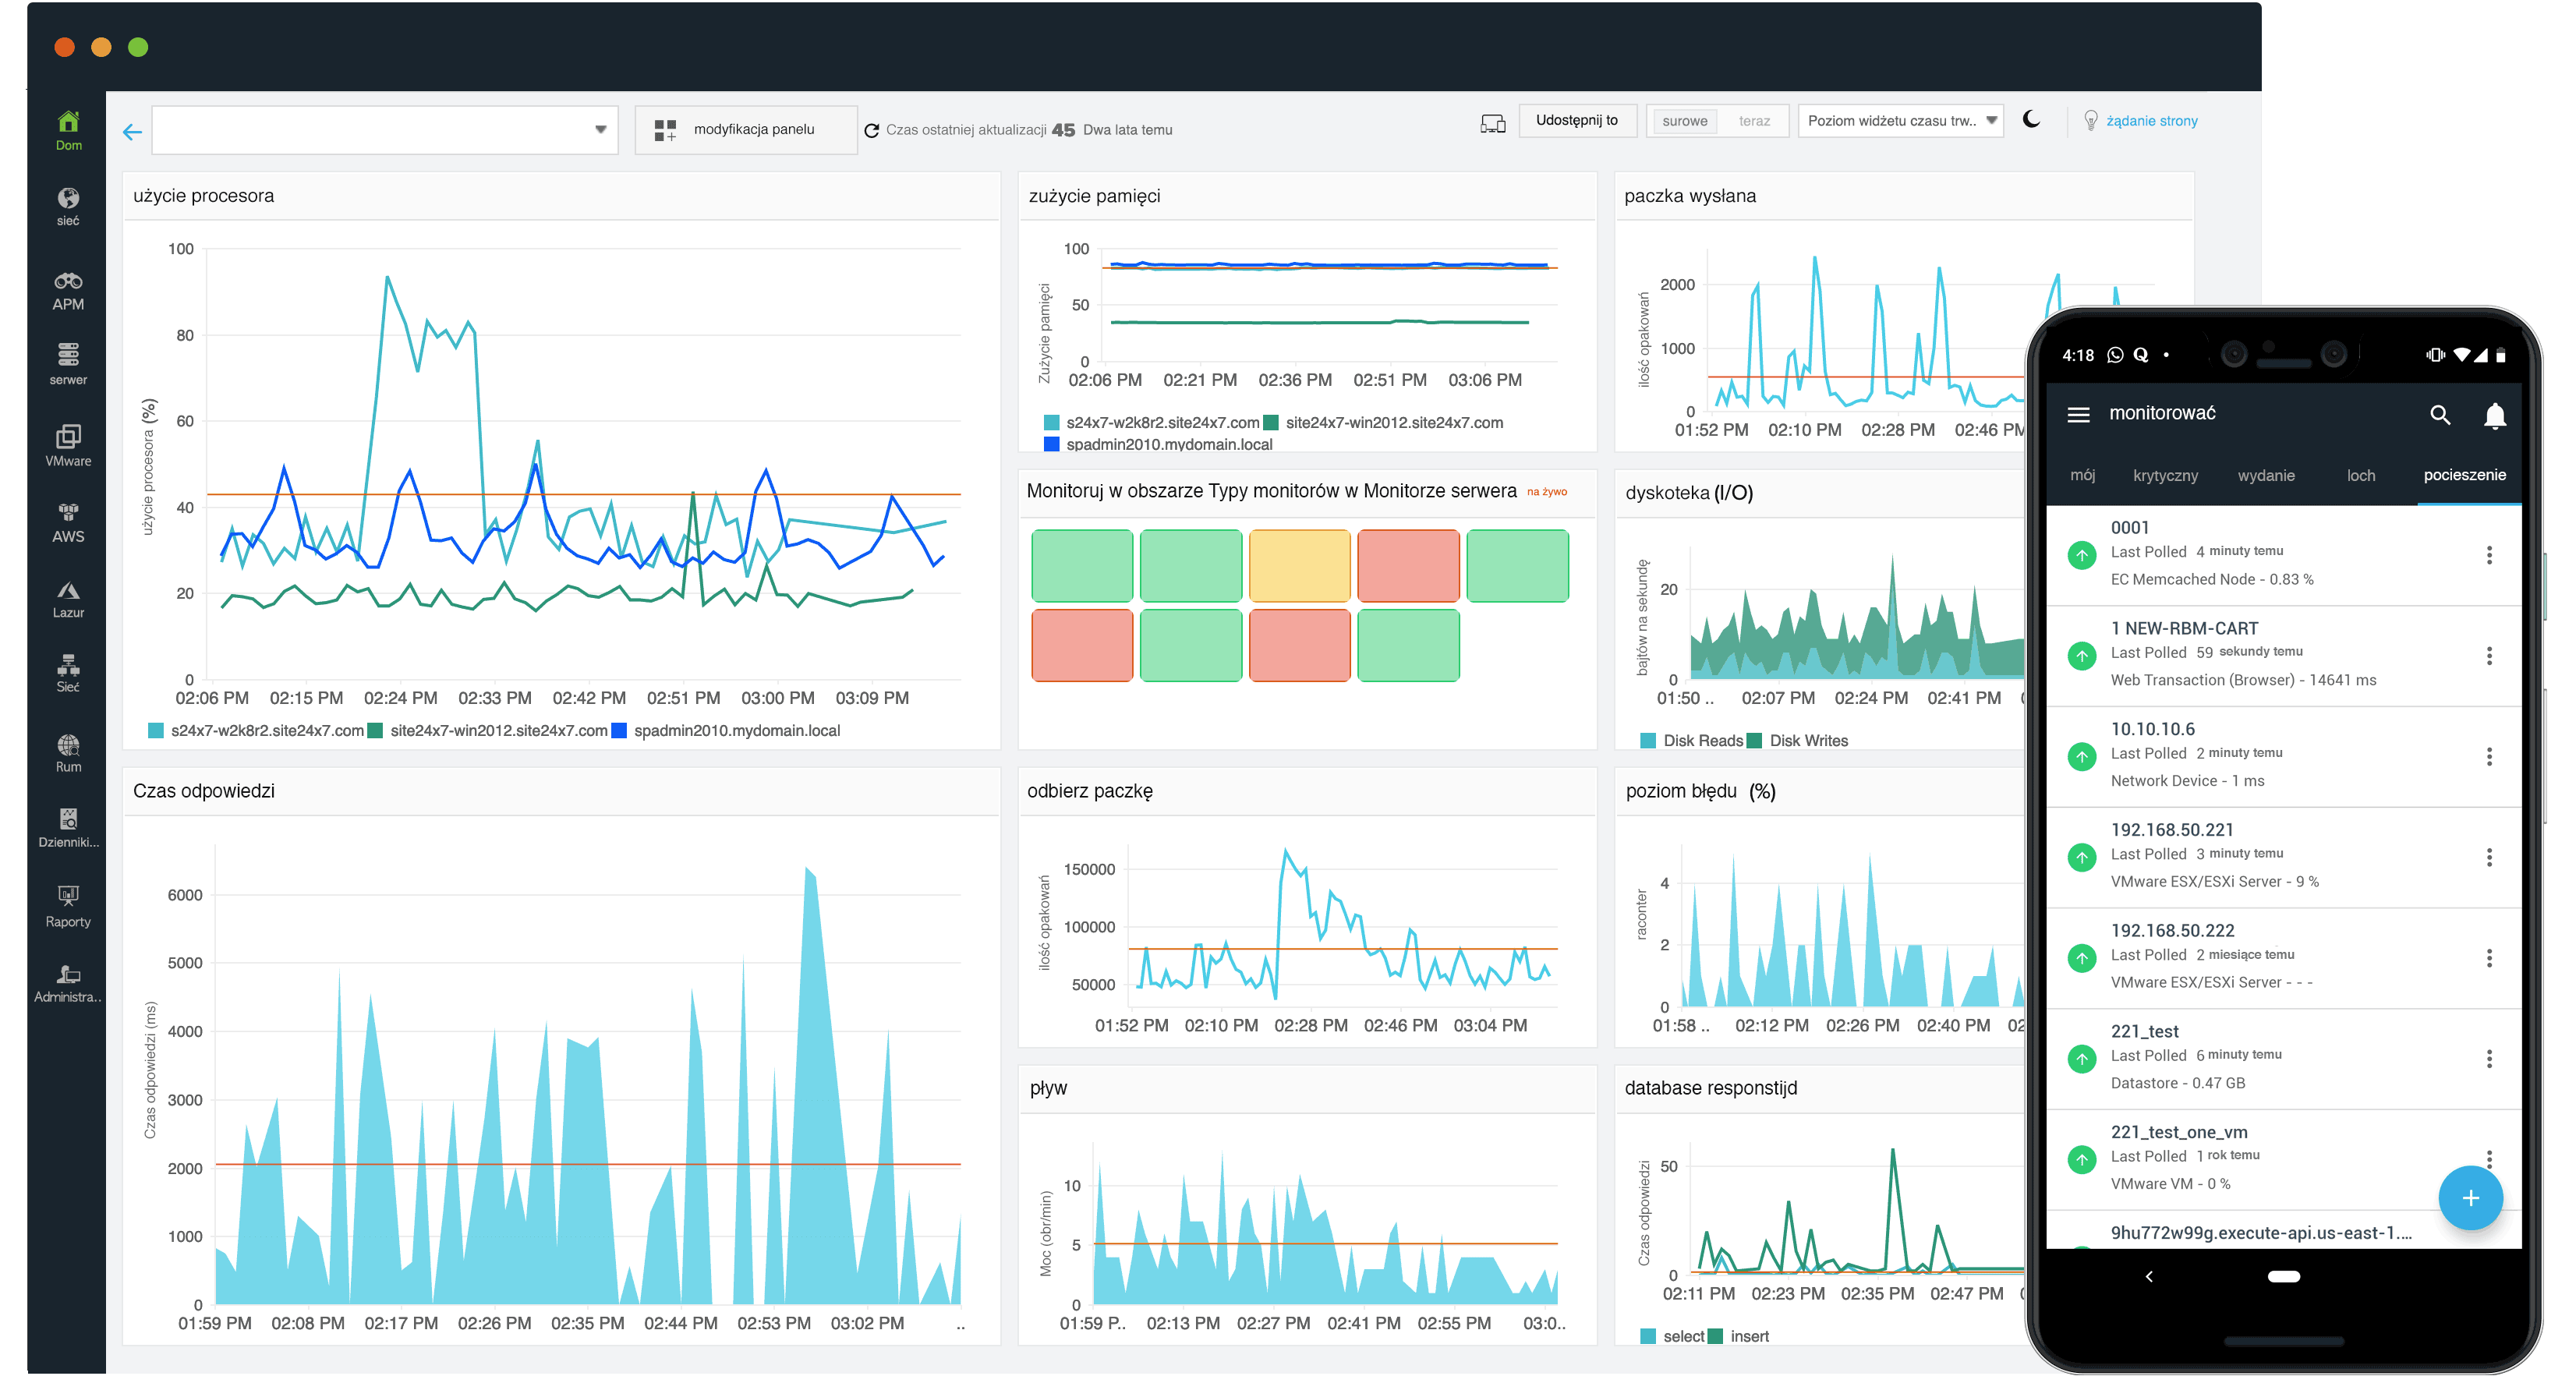Switch to the surowe view toggle
2576x1376 pixels.
pos(1684,120)
